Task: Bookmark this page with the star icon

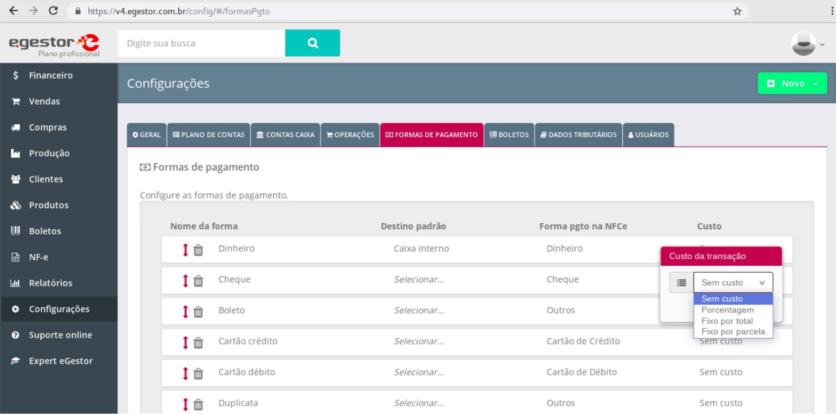Action: coord(738,11)
